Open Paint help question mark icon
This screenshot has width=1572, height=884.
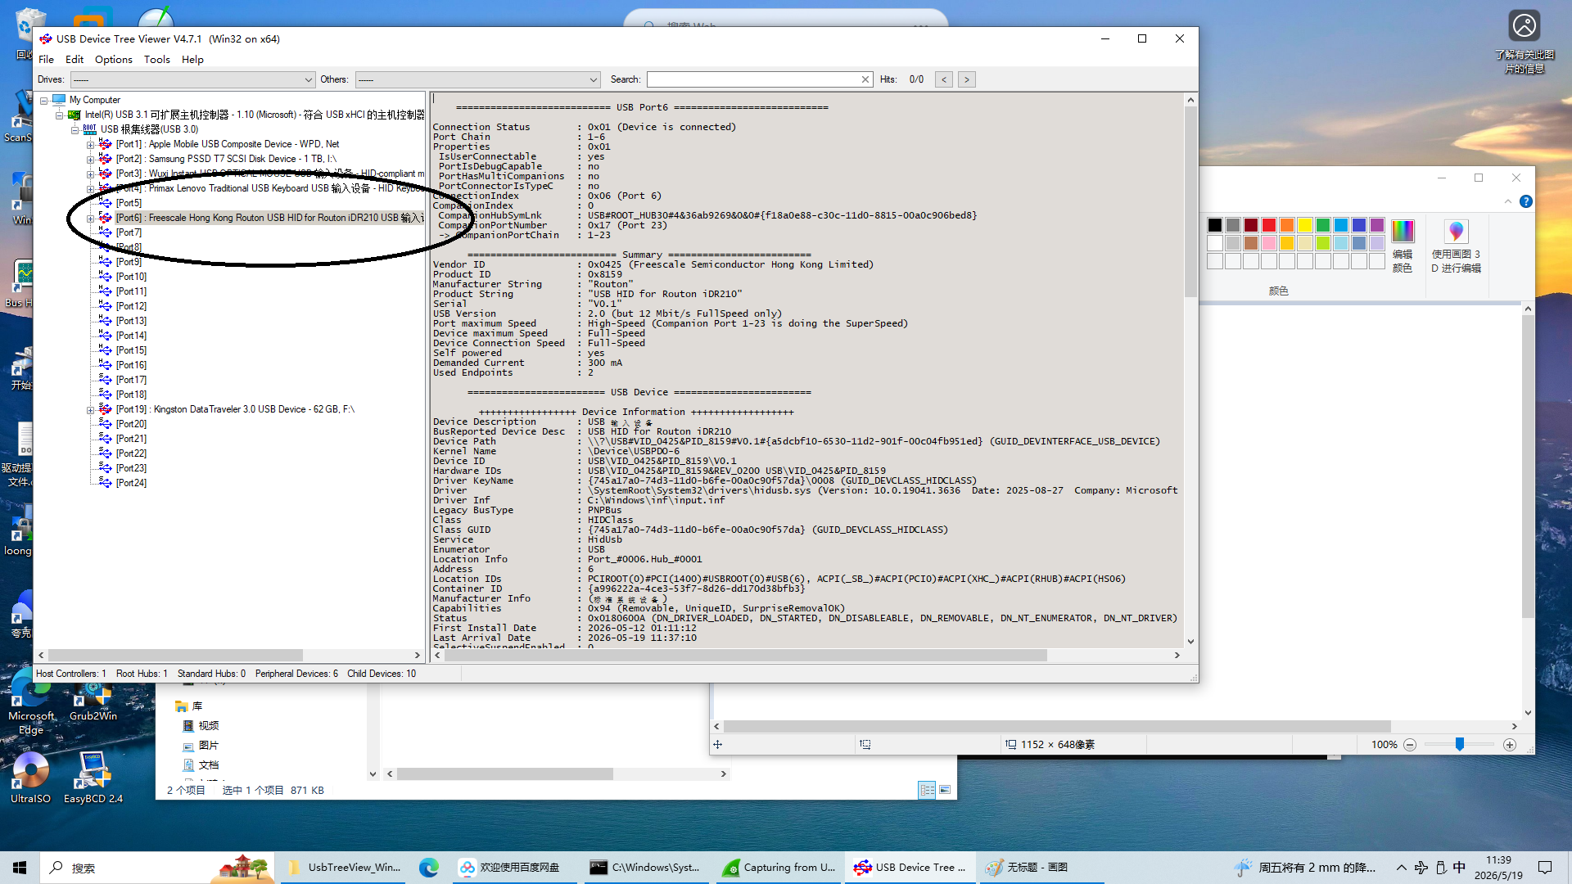[1526, 201]
